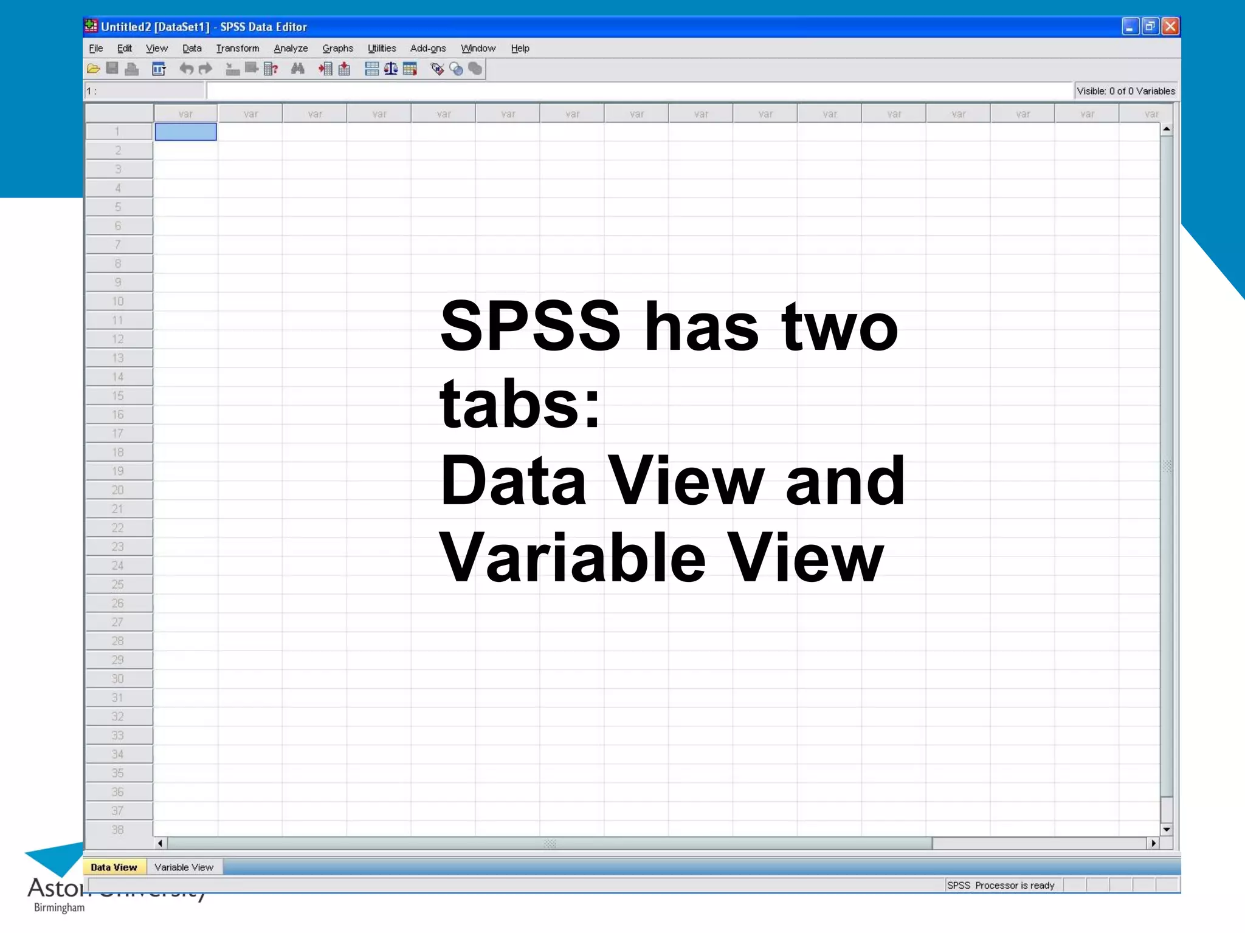The image size is (1245, 933).
Task: Click the Insert Cases icon
Action: point(325,69)
